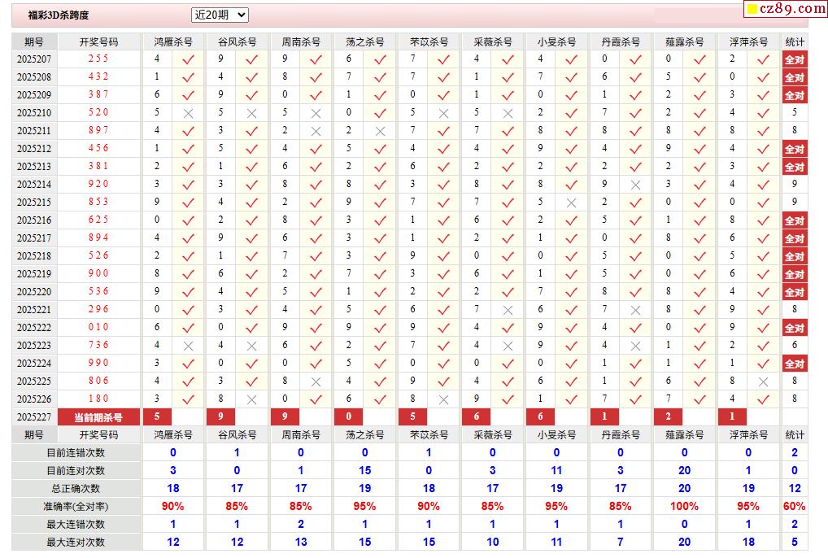Image resolution: width=828 pixels, height=558 pixels.
Task: Click the X mark for 鸿雁杀号 in row 2025210
Action: pos(188,114)
